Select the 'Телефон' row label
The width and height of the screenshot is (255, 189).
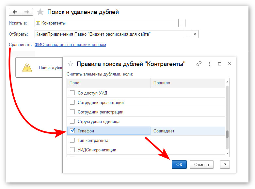coord(86,131)
